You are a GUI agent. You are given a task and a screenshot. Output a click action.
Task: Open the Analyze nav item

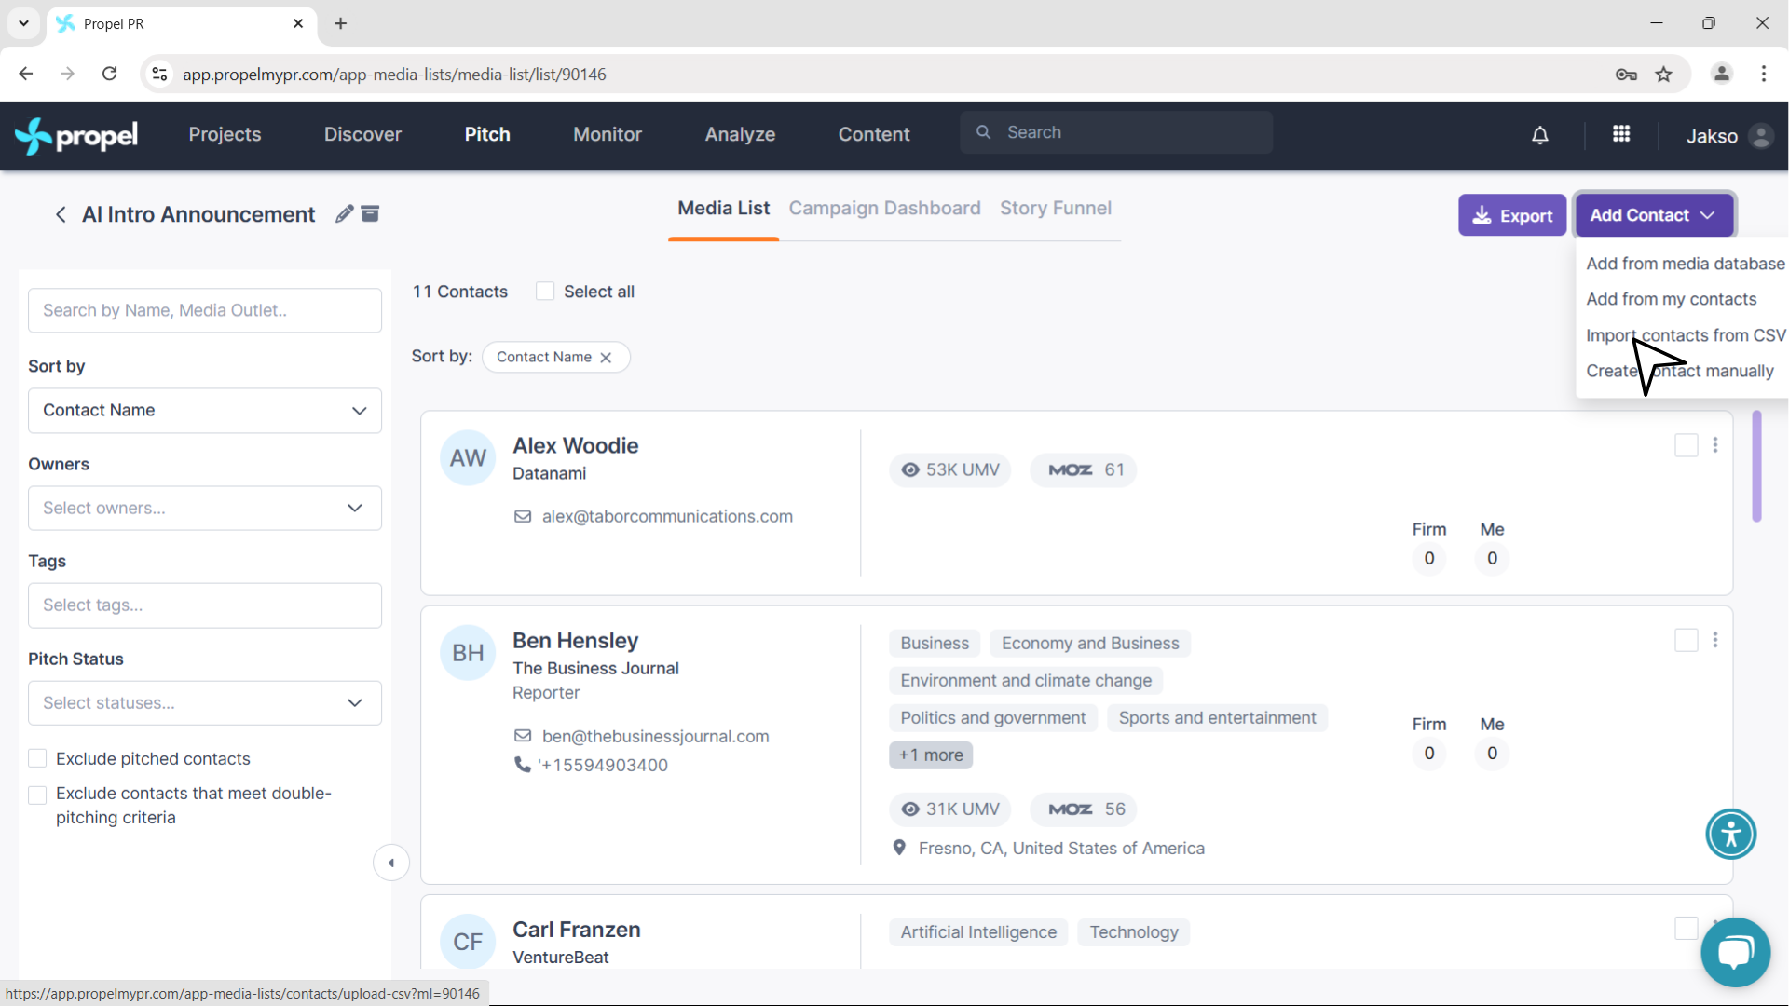[740, 135]
